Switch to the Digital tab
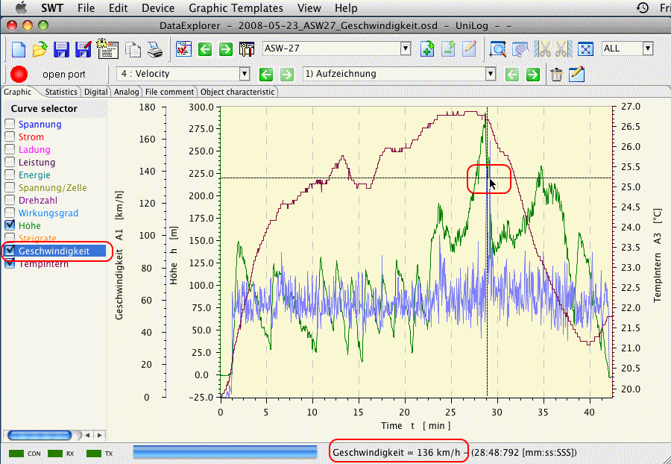The width and height of the screenshot is (671, 464). (x=96, y=92)
